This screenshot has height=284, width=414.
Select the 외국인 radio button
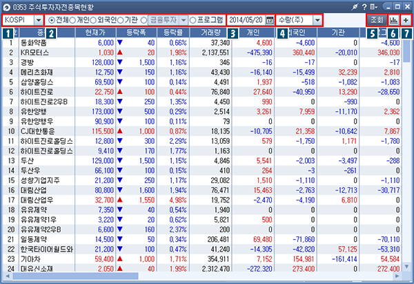pos(93,20)
